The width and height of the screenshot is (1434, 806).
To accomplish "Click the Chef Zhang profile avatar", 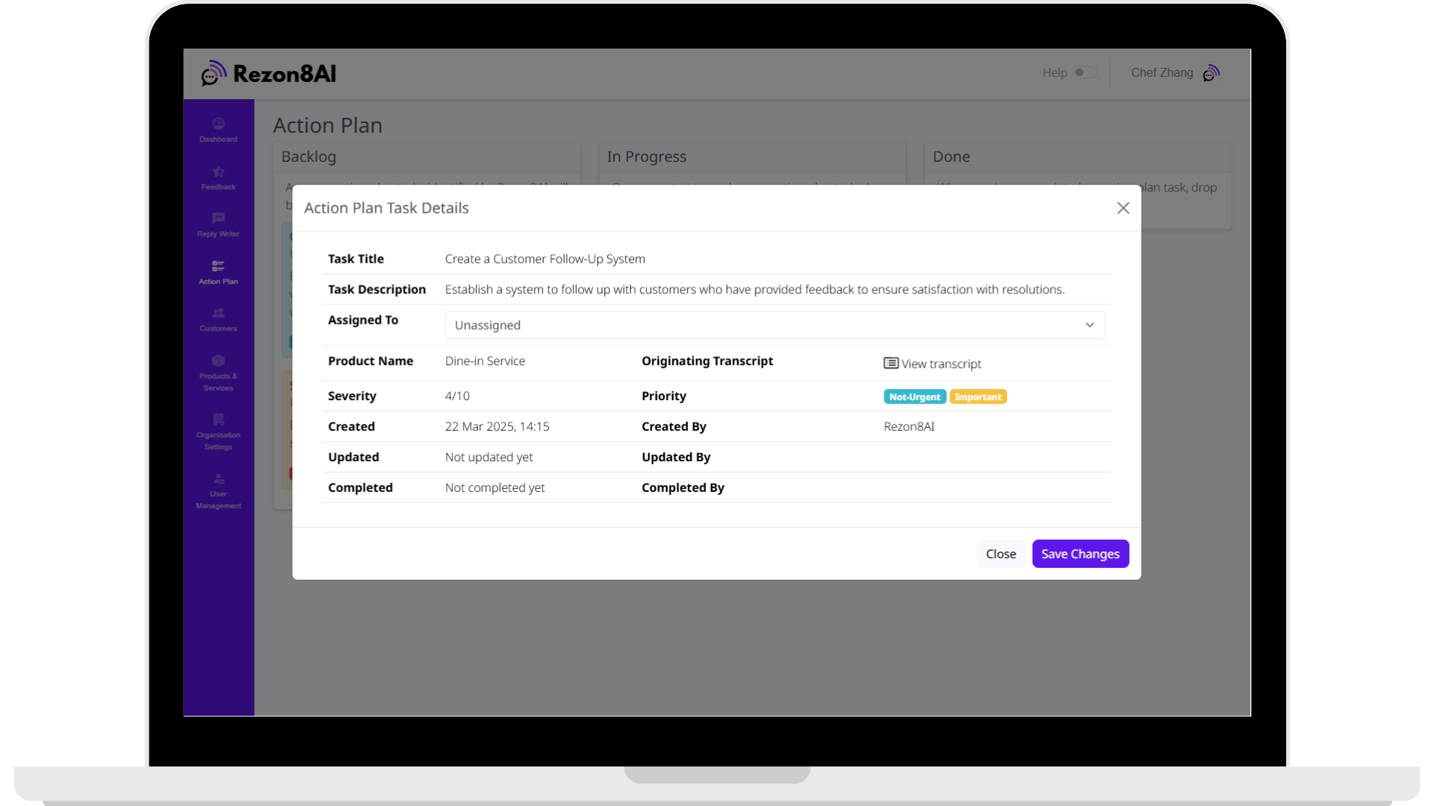I will 1211,72.
